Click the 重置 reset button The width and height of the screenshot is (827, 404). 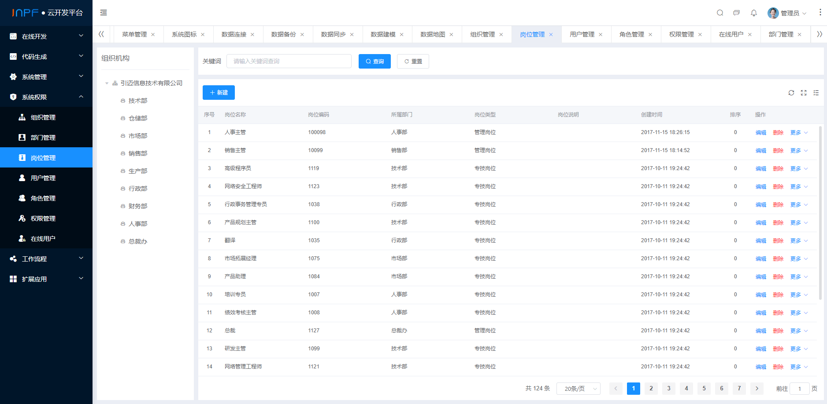[x=413, y=62]
